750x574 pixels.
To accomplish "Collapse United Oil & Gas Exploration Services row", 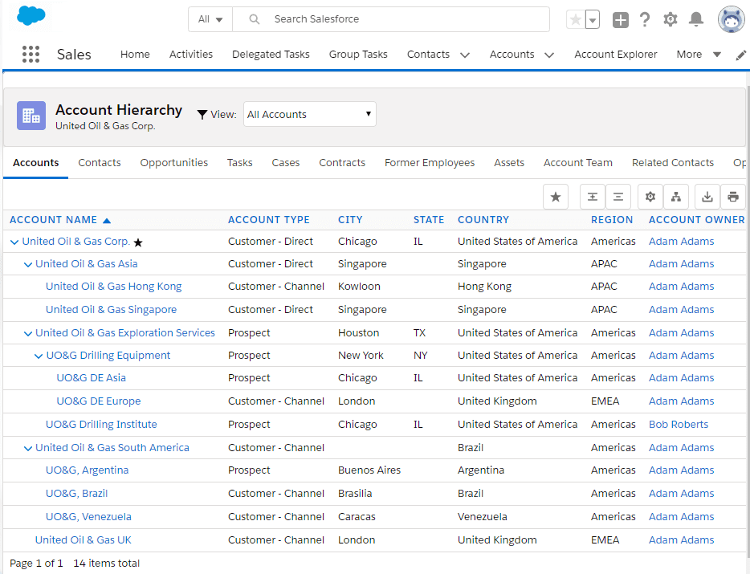I will tap(28, 333).
